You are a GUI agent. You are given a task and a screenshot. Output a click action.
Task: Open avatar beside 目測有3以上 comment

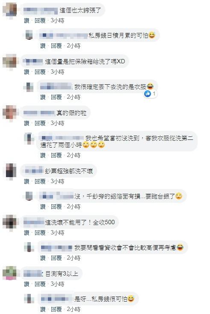tap(10, 273)
